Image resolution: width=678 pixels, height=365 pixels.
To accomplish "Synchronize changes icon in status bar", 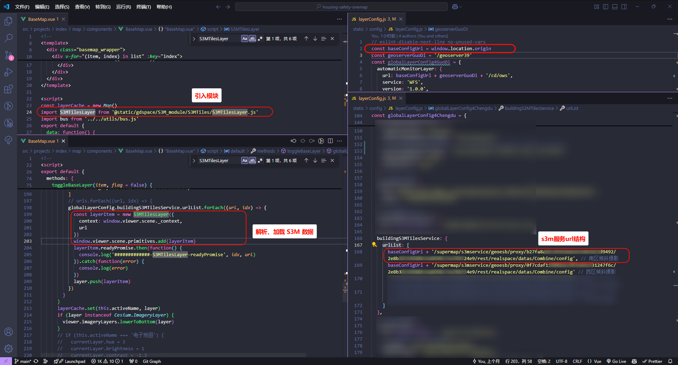I will 36,361.
